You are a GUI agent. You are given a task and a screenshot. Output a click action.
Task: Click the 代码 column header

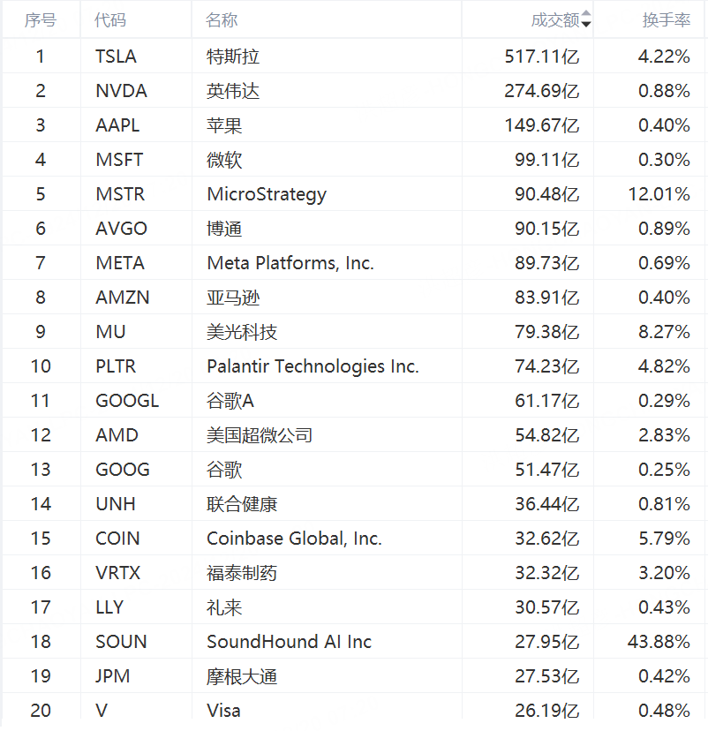[x=111, y=20]
